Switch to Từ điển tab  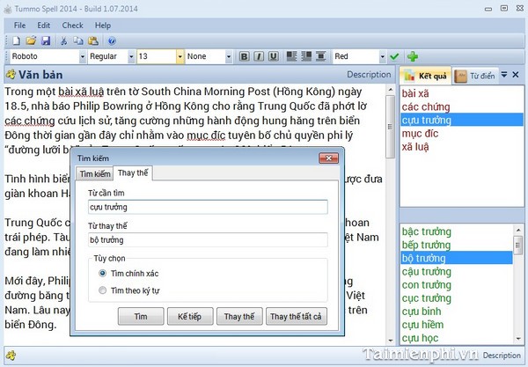click(x=475, y=76)
